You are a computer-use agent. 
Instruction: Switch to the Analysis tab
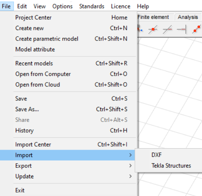tap(188, 17)
